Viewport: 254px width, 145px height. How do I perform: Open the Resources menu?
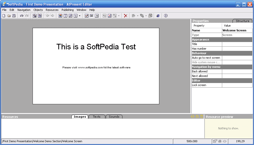52,10
